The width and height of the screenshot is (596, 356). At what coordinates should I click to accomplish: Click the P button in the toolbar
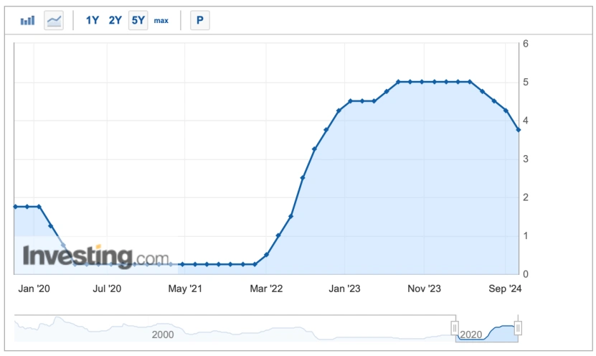(x=199, y=21)
